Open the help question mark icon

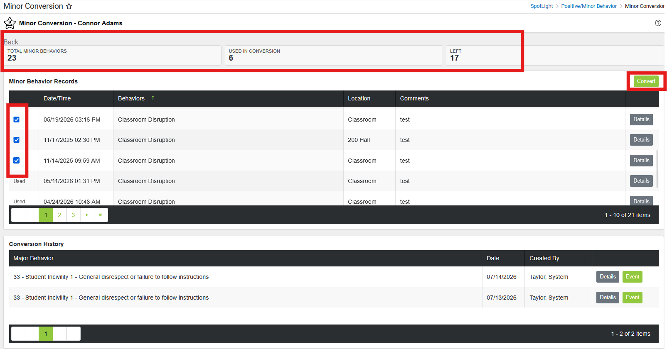pos(658,23)
